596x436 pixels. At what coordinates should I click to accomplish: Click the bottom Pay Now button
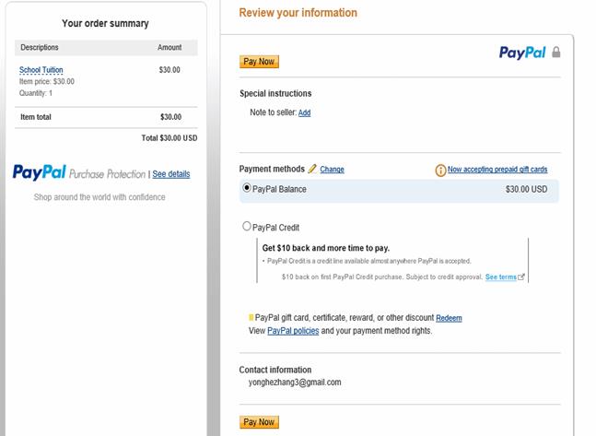click(259, 422)
